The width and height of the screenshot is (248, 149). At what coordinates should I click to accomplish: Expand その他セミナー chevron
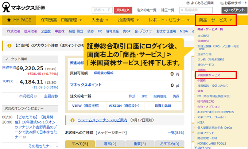point(57,146)
